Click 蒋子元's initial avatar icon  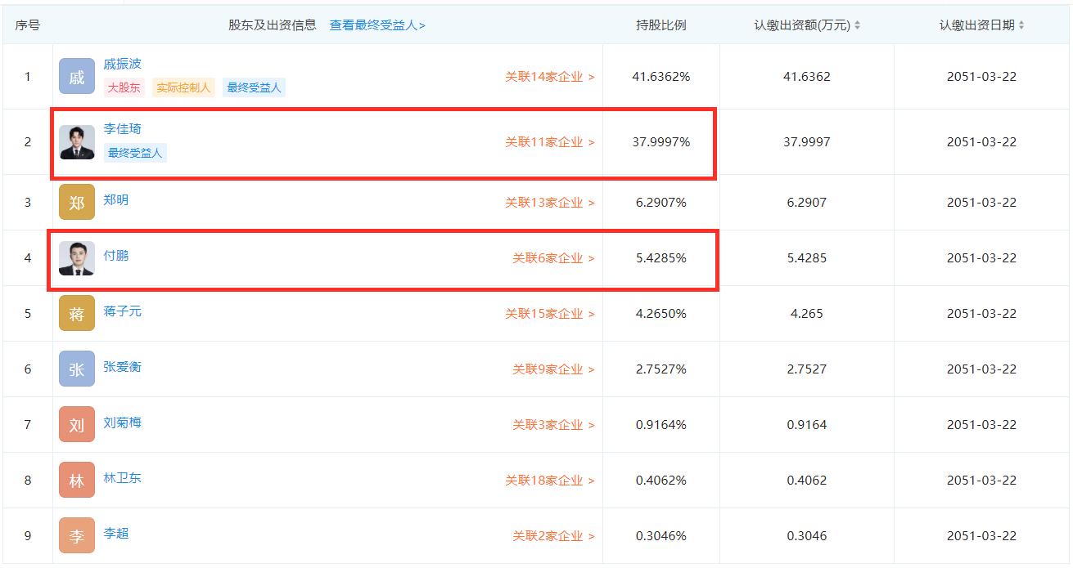point(76,313)
